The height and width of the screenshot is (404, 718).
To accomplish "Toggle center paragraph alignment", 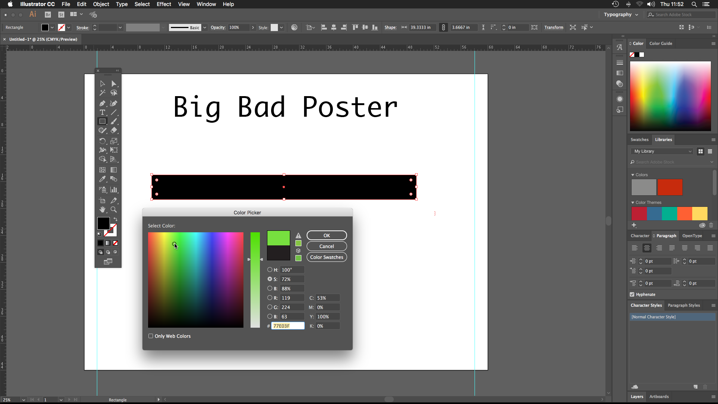I will point(647,248).
